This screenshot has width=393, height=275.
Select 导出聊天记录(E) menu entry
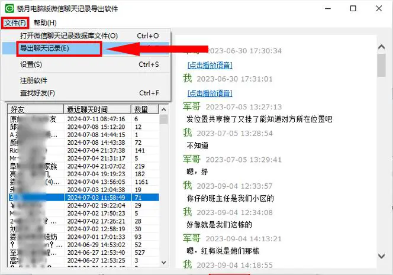(x=86, y=48)
